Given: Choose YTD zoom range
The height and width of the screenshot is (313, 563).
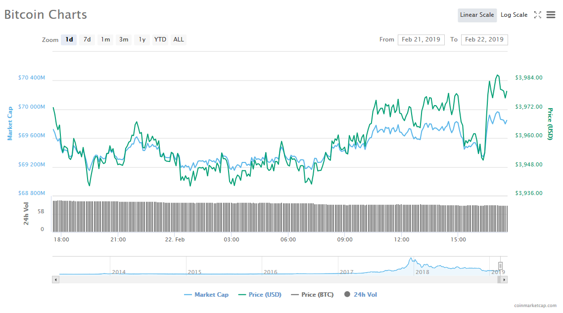Looking at the screenshot, I should [x=160, y=39].
